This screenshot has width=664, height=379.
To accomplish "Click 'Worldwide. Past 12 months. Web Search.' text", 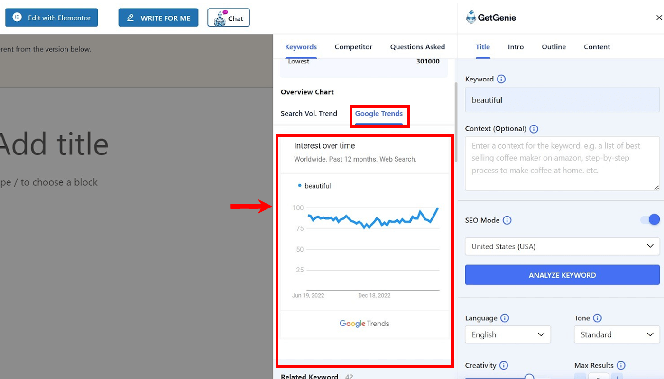I will pos(355,159).
